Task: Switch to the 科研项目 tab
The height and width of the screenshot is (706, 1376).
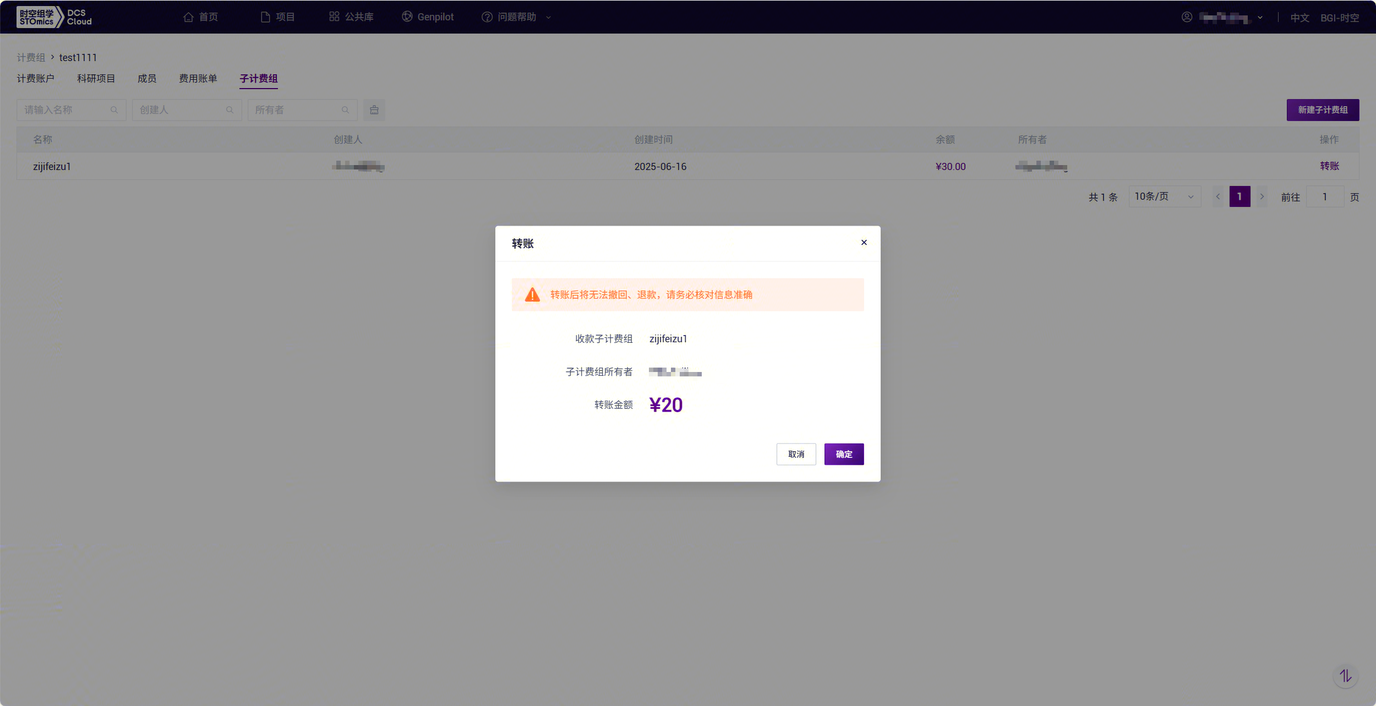Action: coord(96,79)
